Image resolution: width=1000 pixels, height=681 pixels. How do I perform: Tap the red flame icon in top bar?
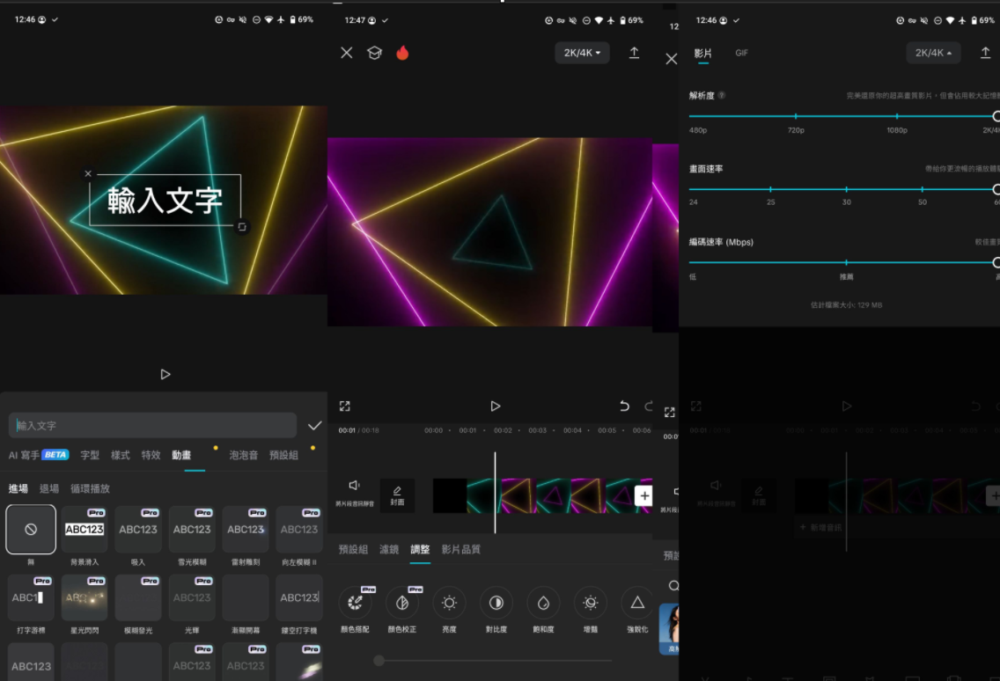coord(402,53)
